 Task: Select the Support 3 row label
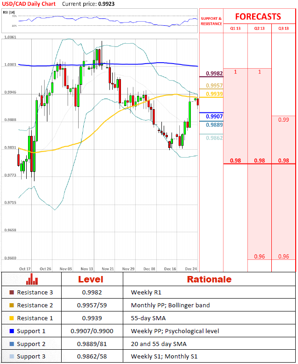coord(31,357)
